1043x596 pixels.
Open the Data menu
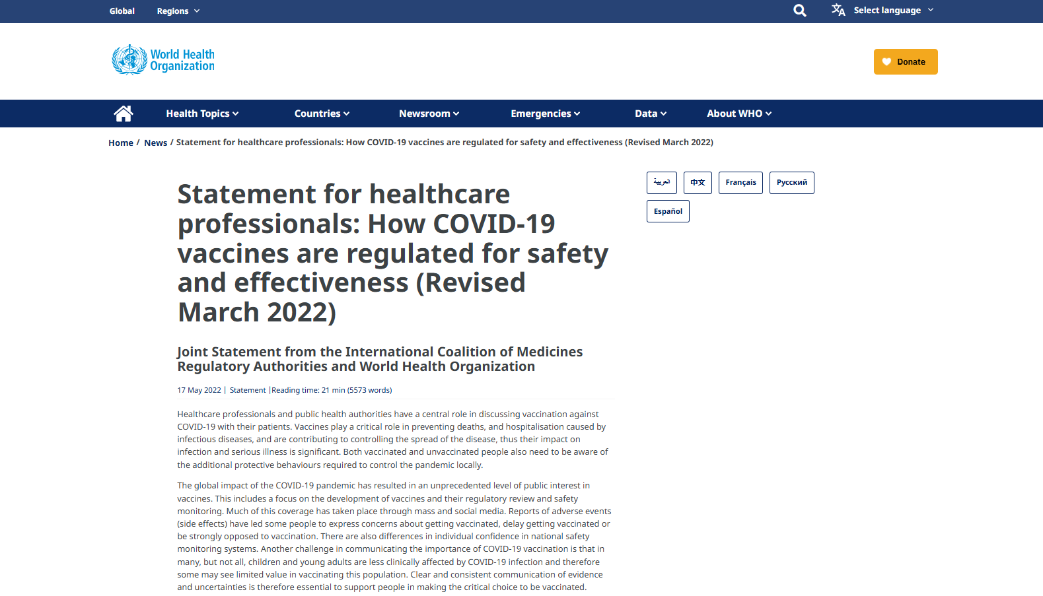pos(651,114)
